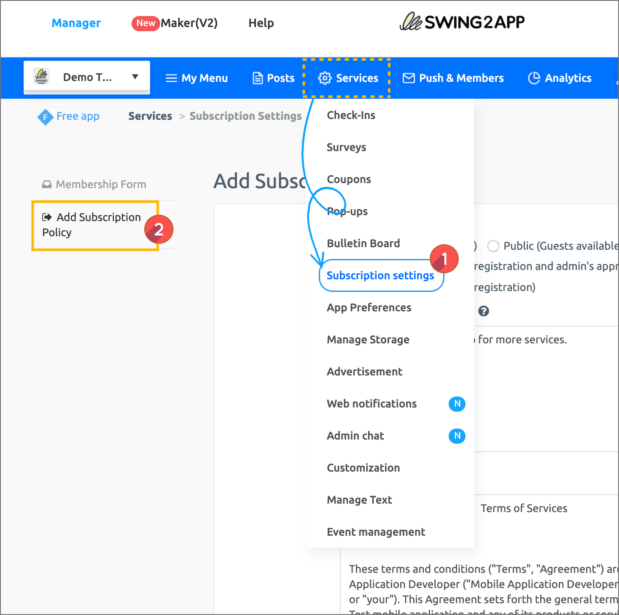The image size is (619, 615).
Task: Click the Analytics pie chart icon
Action: [534, 78]
